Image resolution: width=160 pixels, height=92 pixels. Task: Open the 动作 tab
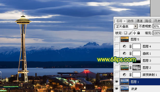click(x=130, y=21)
